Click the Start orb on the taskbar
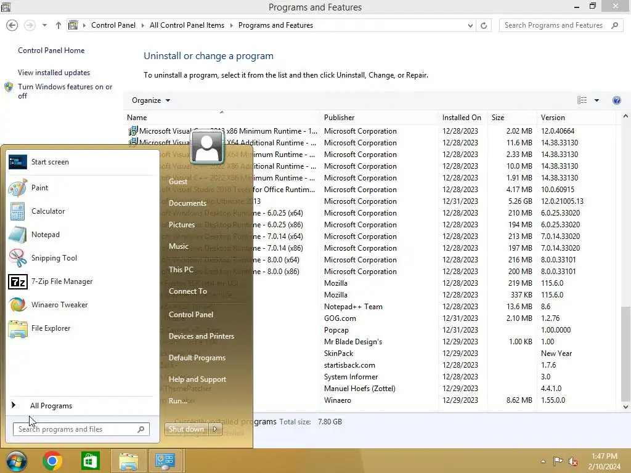This screenshot has height=473, width=631. (15, 461)
